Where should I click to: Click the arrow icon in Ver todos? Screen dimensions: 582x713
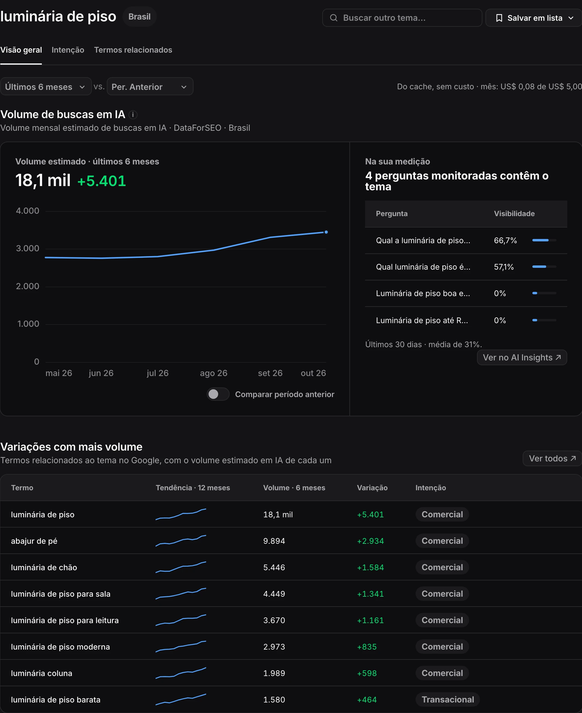tap(573, 458)
